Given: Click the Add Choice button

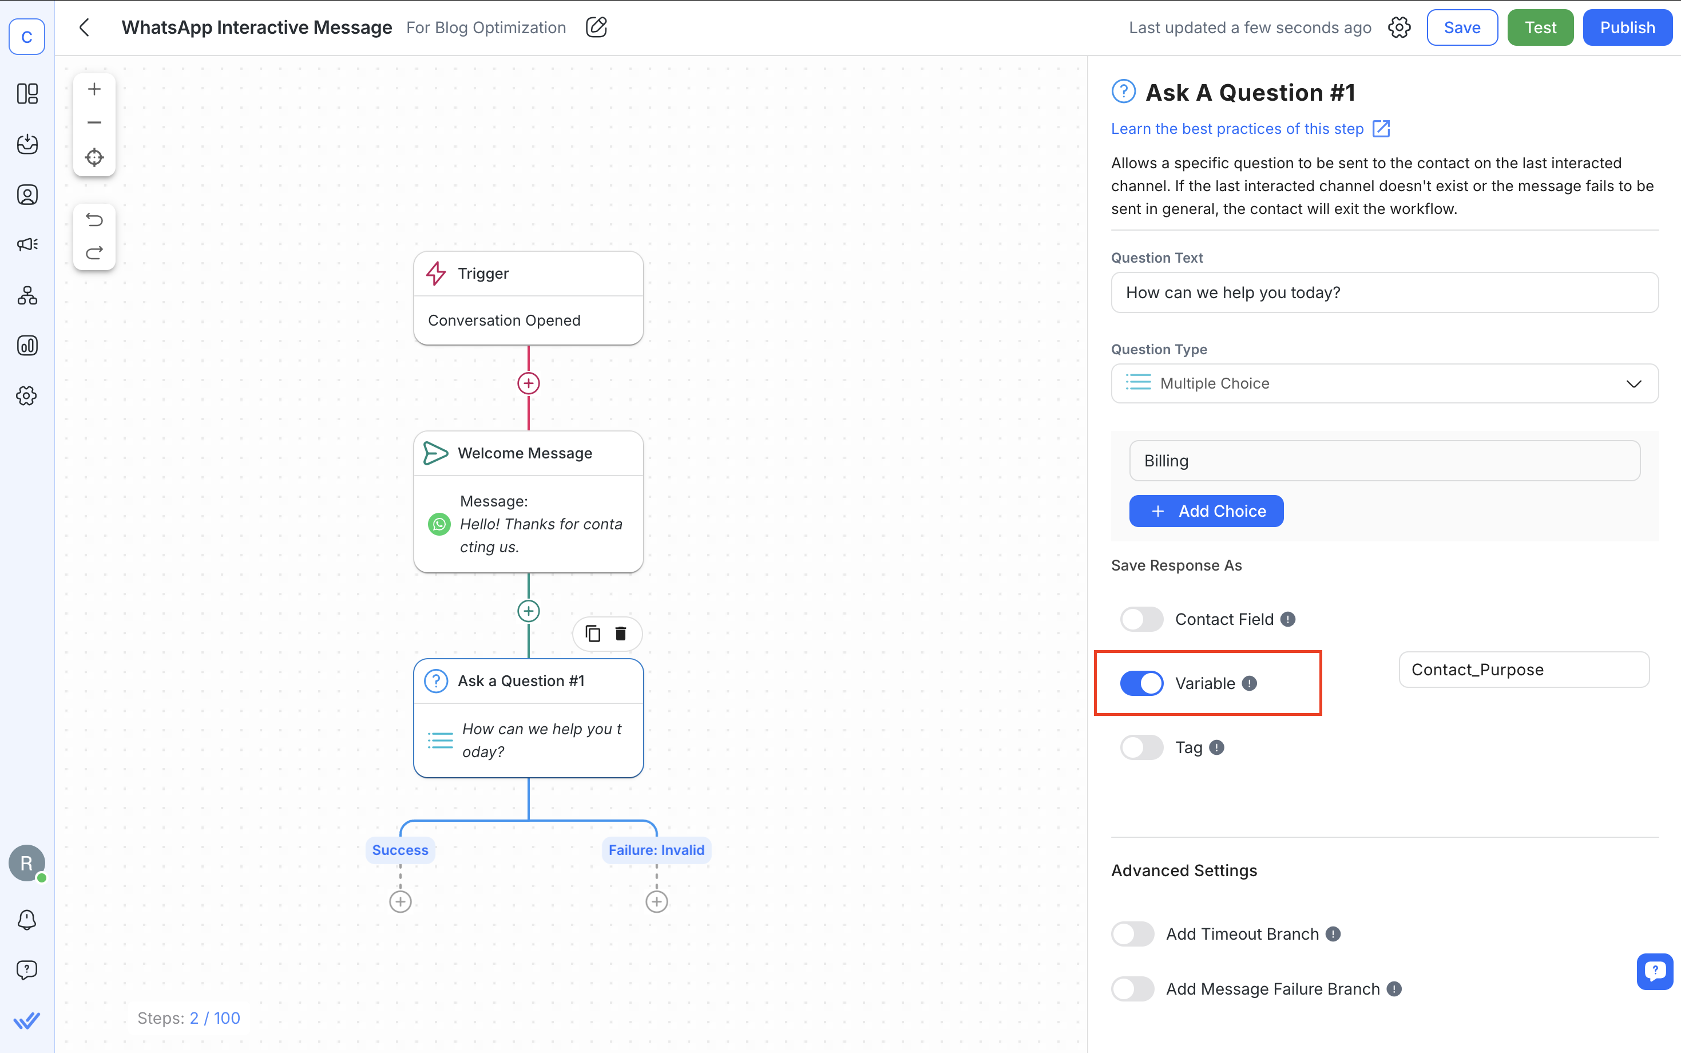Looking at the screenshot, I should (x=1206, y=511).
